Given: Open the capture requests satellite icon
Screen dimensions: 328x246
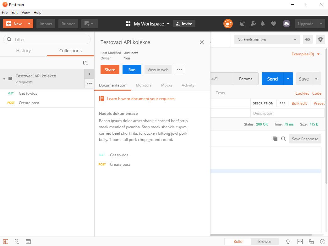Looking at the screenshot, I should coord(242,24).
